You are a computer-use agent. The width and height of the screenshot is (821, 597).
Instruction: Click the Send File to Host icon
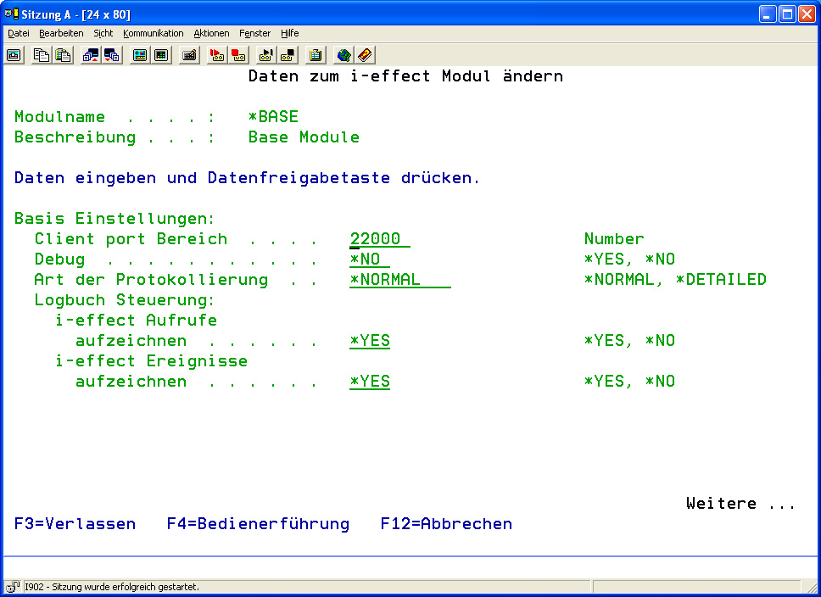pyautogui.click(x=91, y=55)
